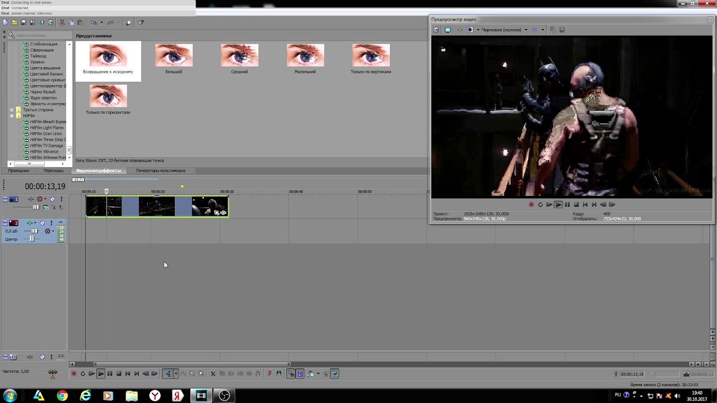Mute video track 1
Viewport: 717px width, 403px height.
pos(52,199)
